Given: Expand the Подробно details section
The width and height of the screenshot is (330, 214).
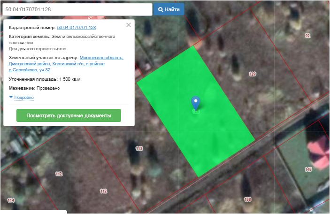Looking at the screenshot, I should (24, 98).
